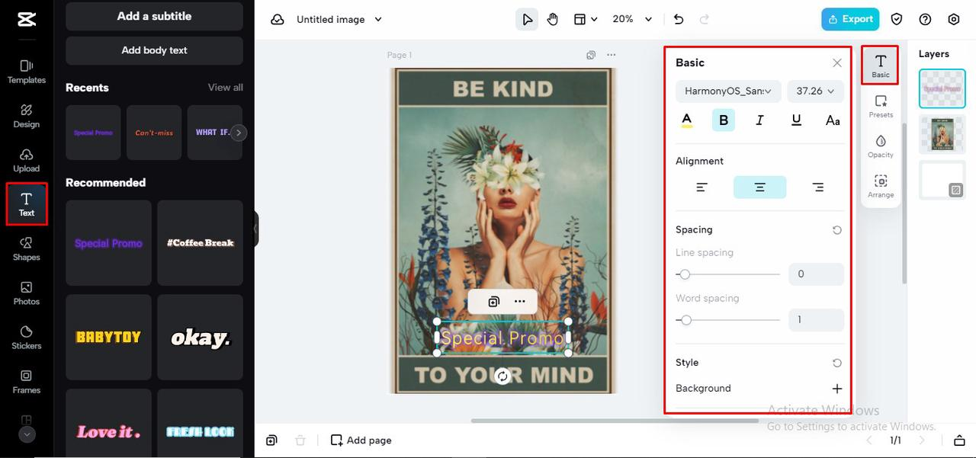Open the CapCut home logo

point(27,19)
